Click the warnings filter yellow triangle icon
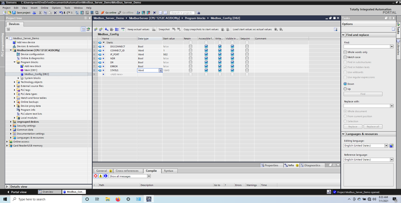This screenshot has height=203, width=401. tap(100, 176)
